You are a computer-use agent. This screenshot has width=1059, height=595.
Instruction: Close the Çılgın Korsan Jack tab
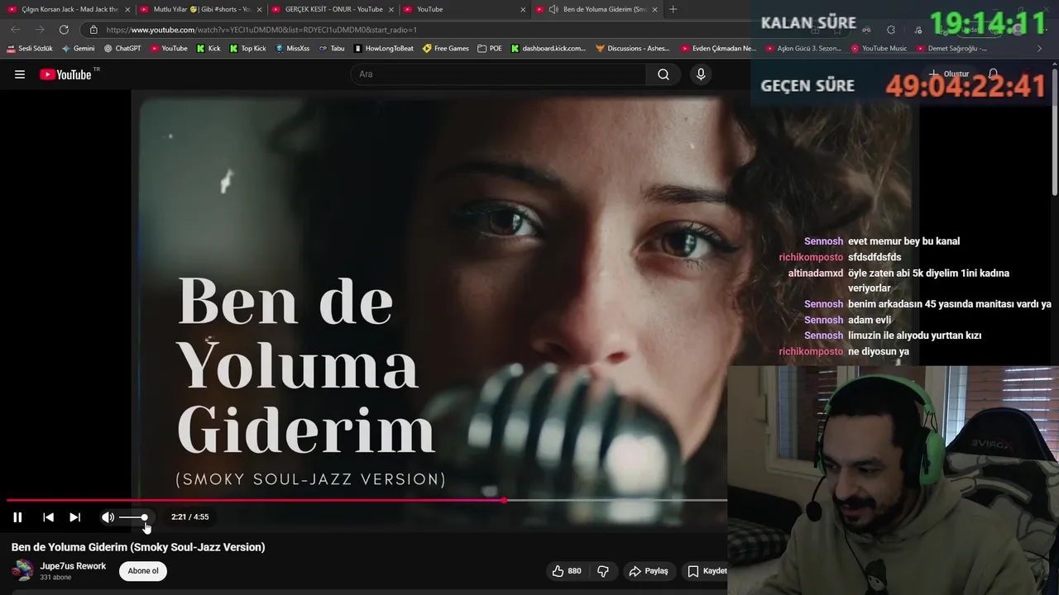click(127, 9)
